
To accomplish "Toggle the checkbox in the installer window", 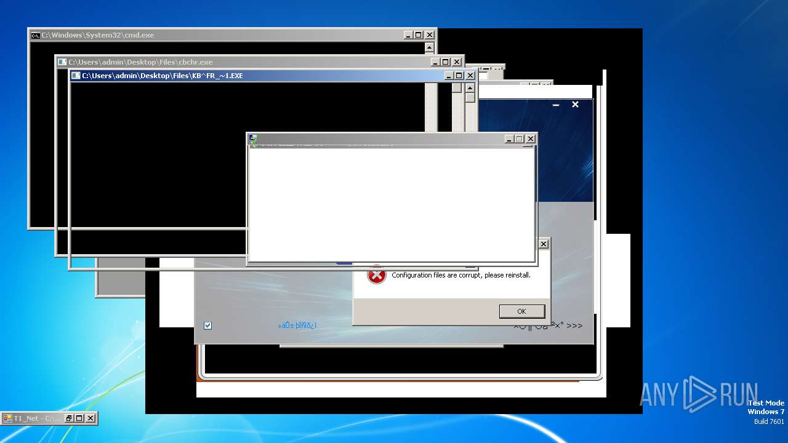I will (x=207, y=325).
